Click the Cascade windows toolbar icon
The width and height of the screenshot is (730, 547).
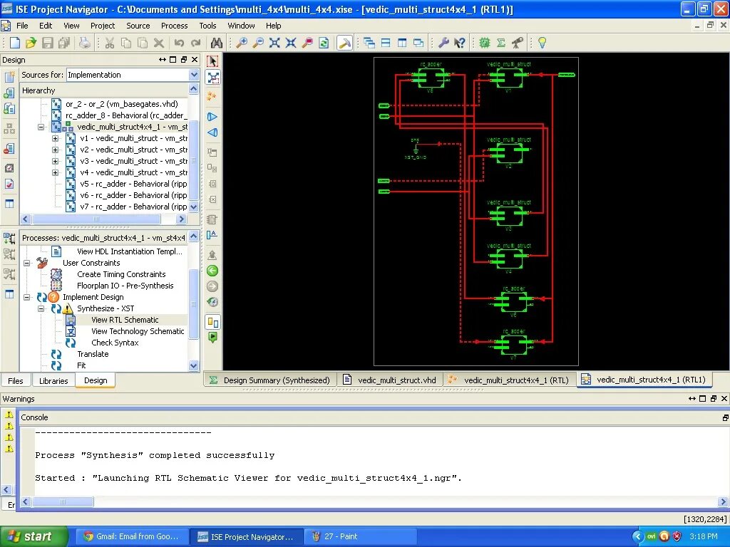369,43
